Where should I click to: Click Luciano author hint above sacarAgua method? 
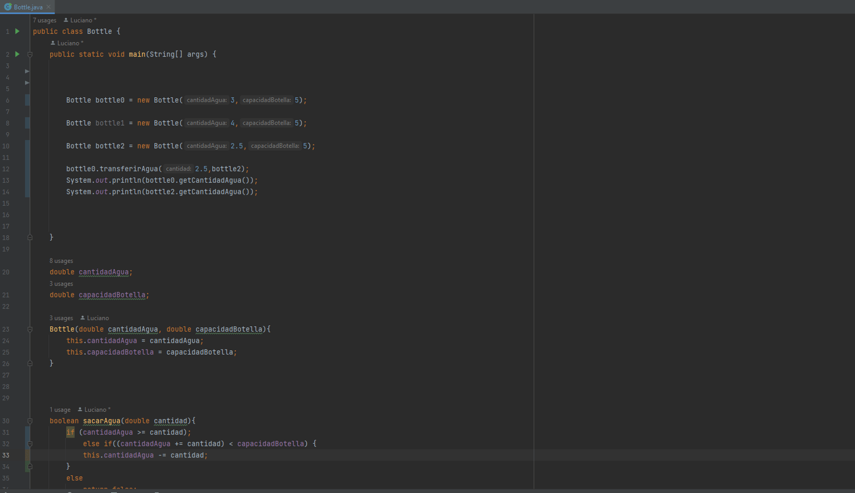pyautogui.click(x=94, y=410)
